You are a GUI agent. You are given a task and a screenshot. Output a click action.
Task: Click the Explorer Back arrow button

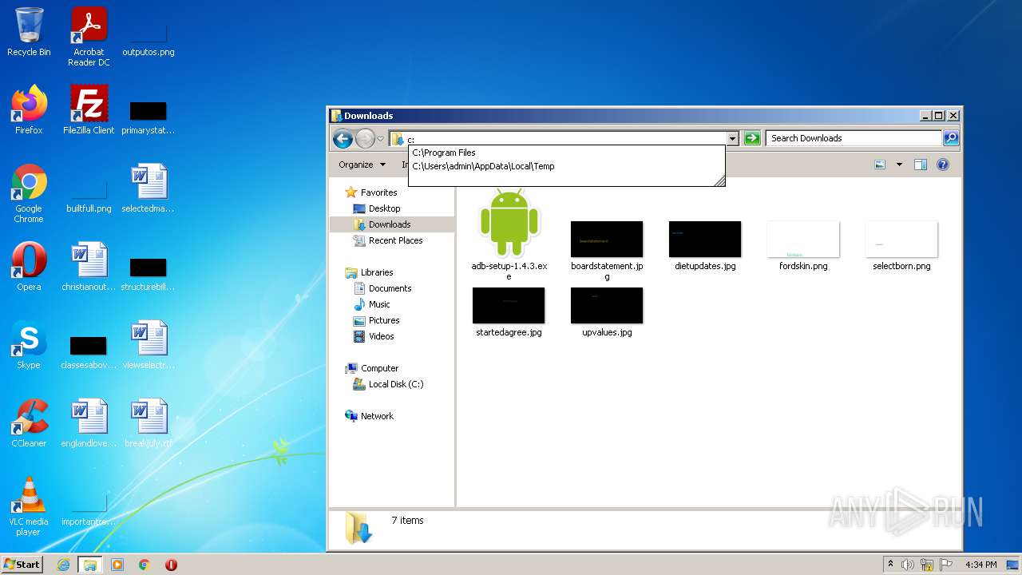(x=343, y=139)
